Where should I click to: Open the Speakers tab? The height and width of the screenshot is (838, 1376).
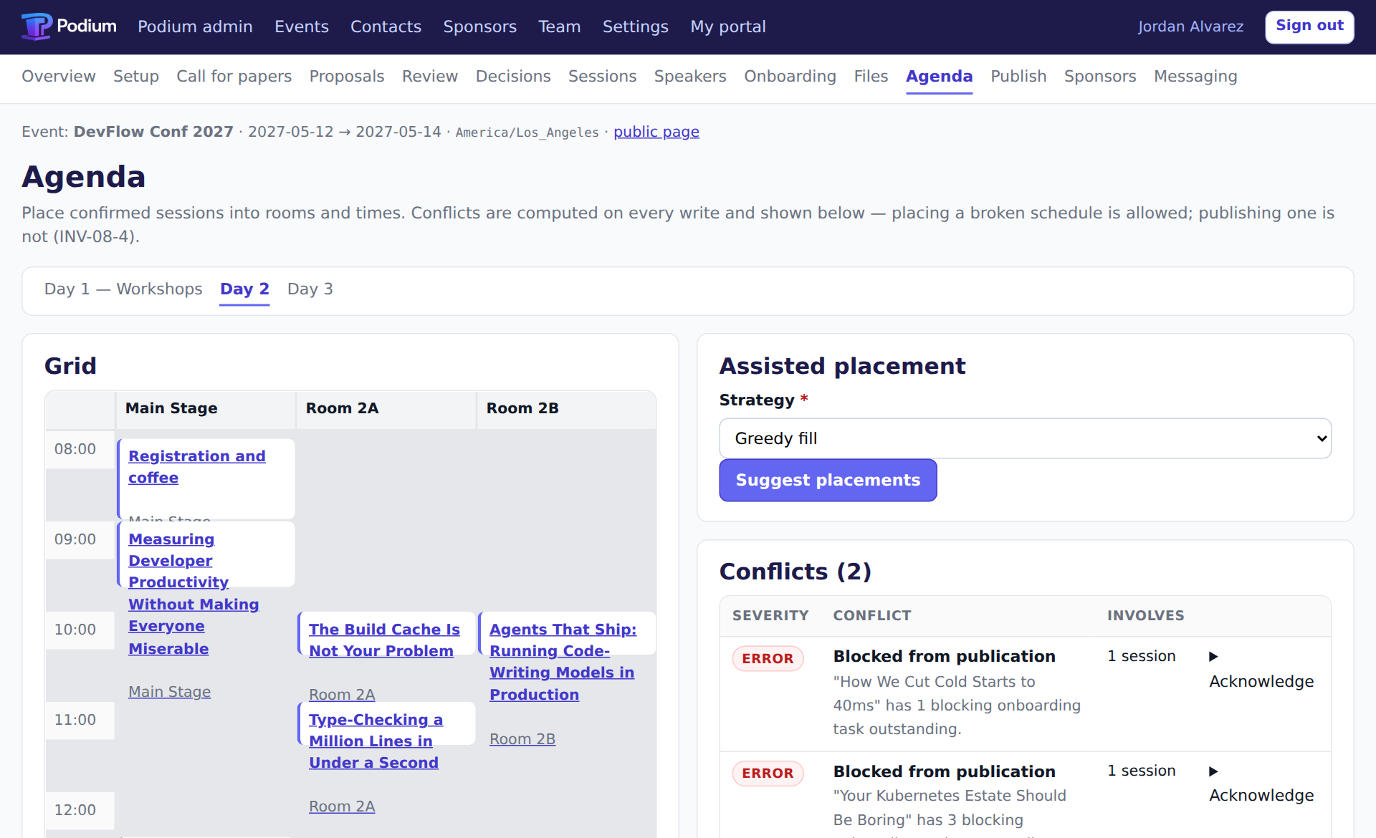690,76
